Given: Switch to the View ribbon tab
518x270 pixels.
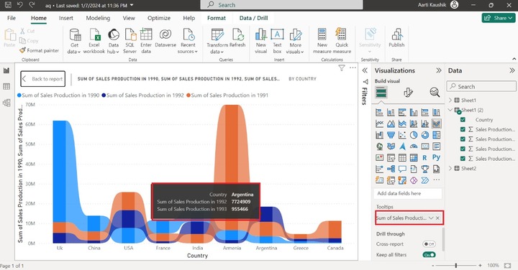Looking at the screenshot, I should click(x=129, y=18).
